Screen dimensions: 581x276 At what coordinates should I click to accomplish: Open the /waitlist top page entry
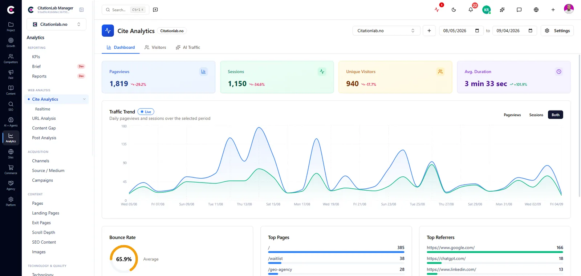point(275,259)
